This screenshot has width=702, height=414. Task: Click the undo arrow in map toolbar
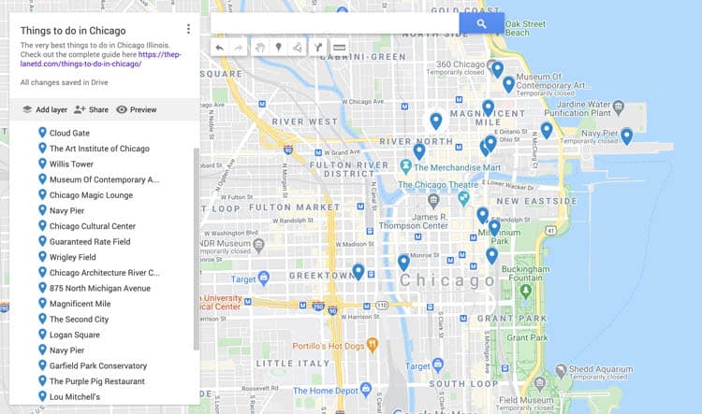tap(219, 48)
